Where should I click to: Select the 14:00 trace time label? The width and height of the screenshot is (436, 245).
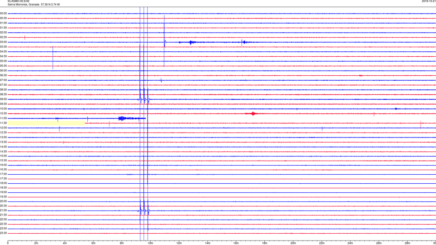click(3, 147)
